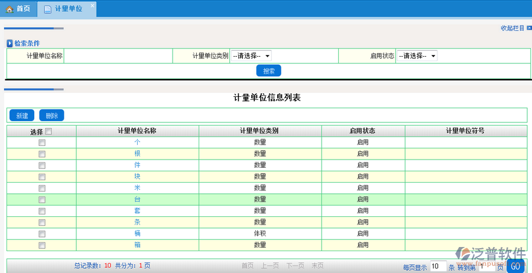Open the 根 unit name link
The image size is (532, 273).
(x=137, y=154)
